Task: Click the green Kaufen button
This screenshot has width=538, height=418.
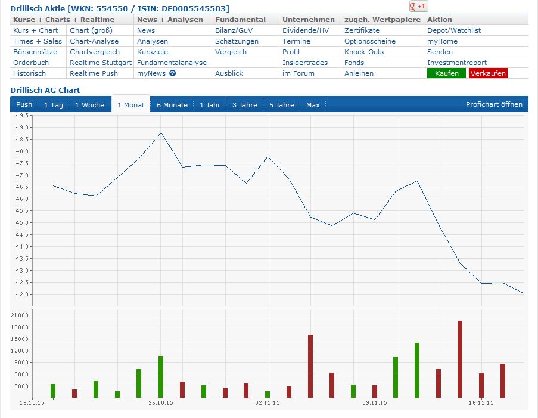Action: pos(446,73)
